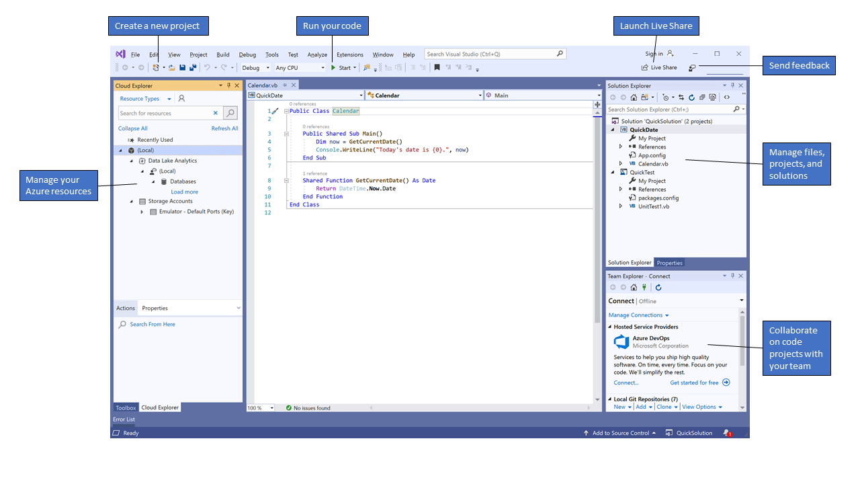Toggle the pin on the Cloud Explorer panel
Screen dimensions: 860x484
228,85
